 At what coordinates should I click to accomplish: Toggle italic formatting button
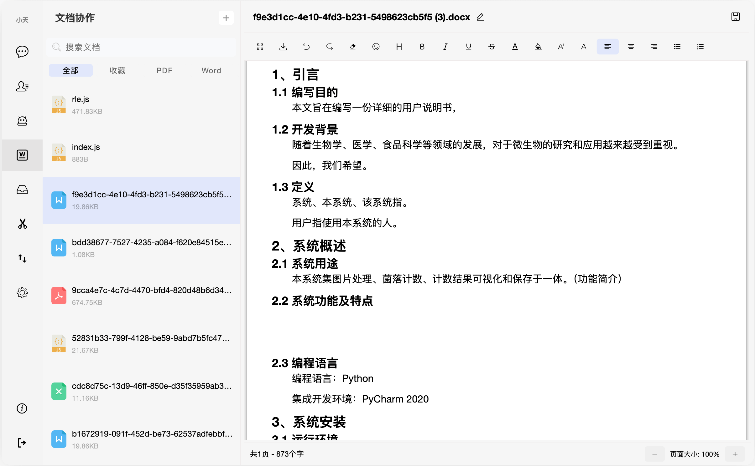point(445,47)
